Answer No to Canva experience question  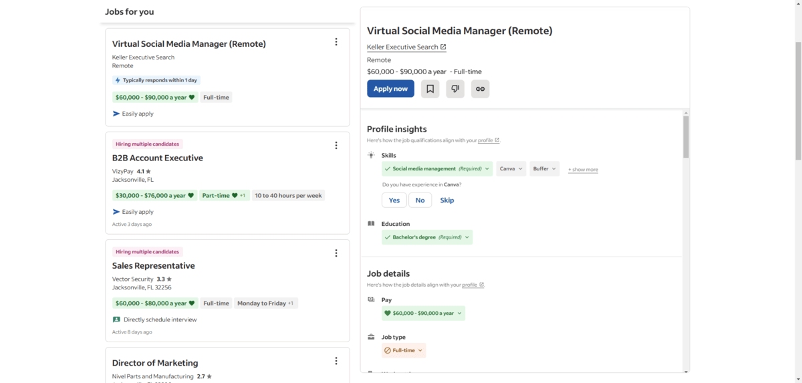pos(420,200)
